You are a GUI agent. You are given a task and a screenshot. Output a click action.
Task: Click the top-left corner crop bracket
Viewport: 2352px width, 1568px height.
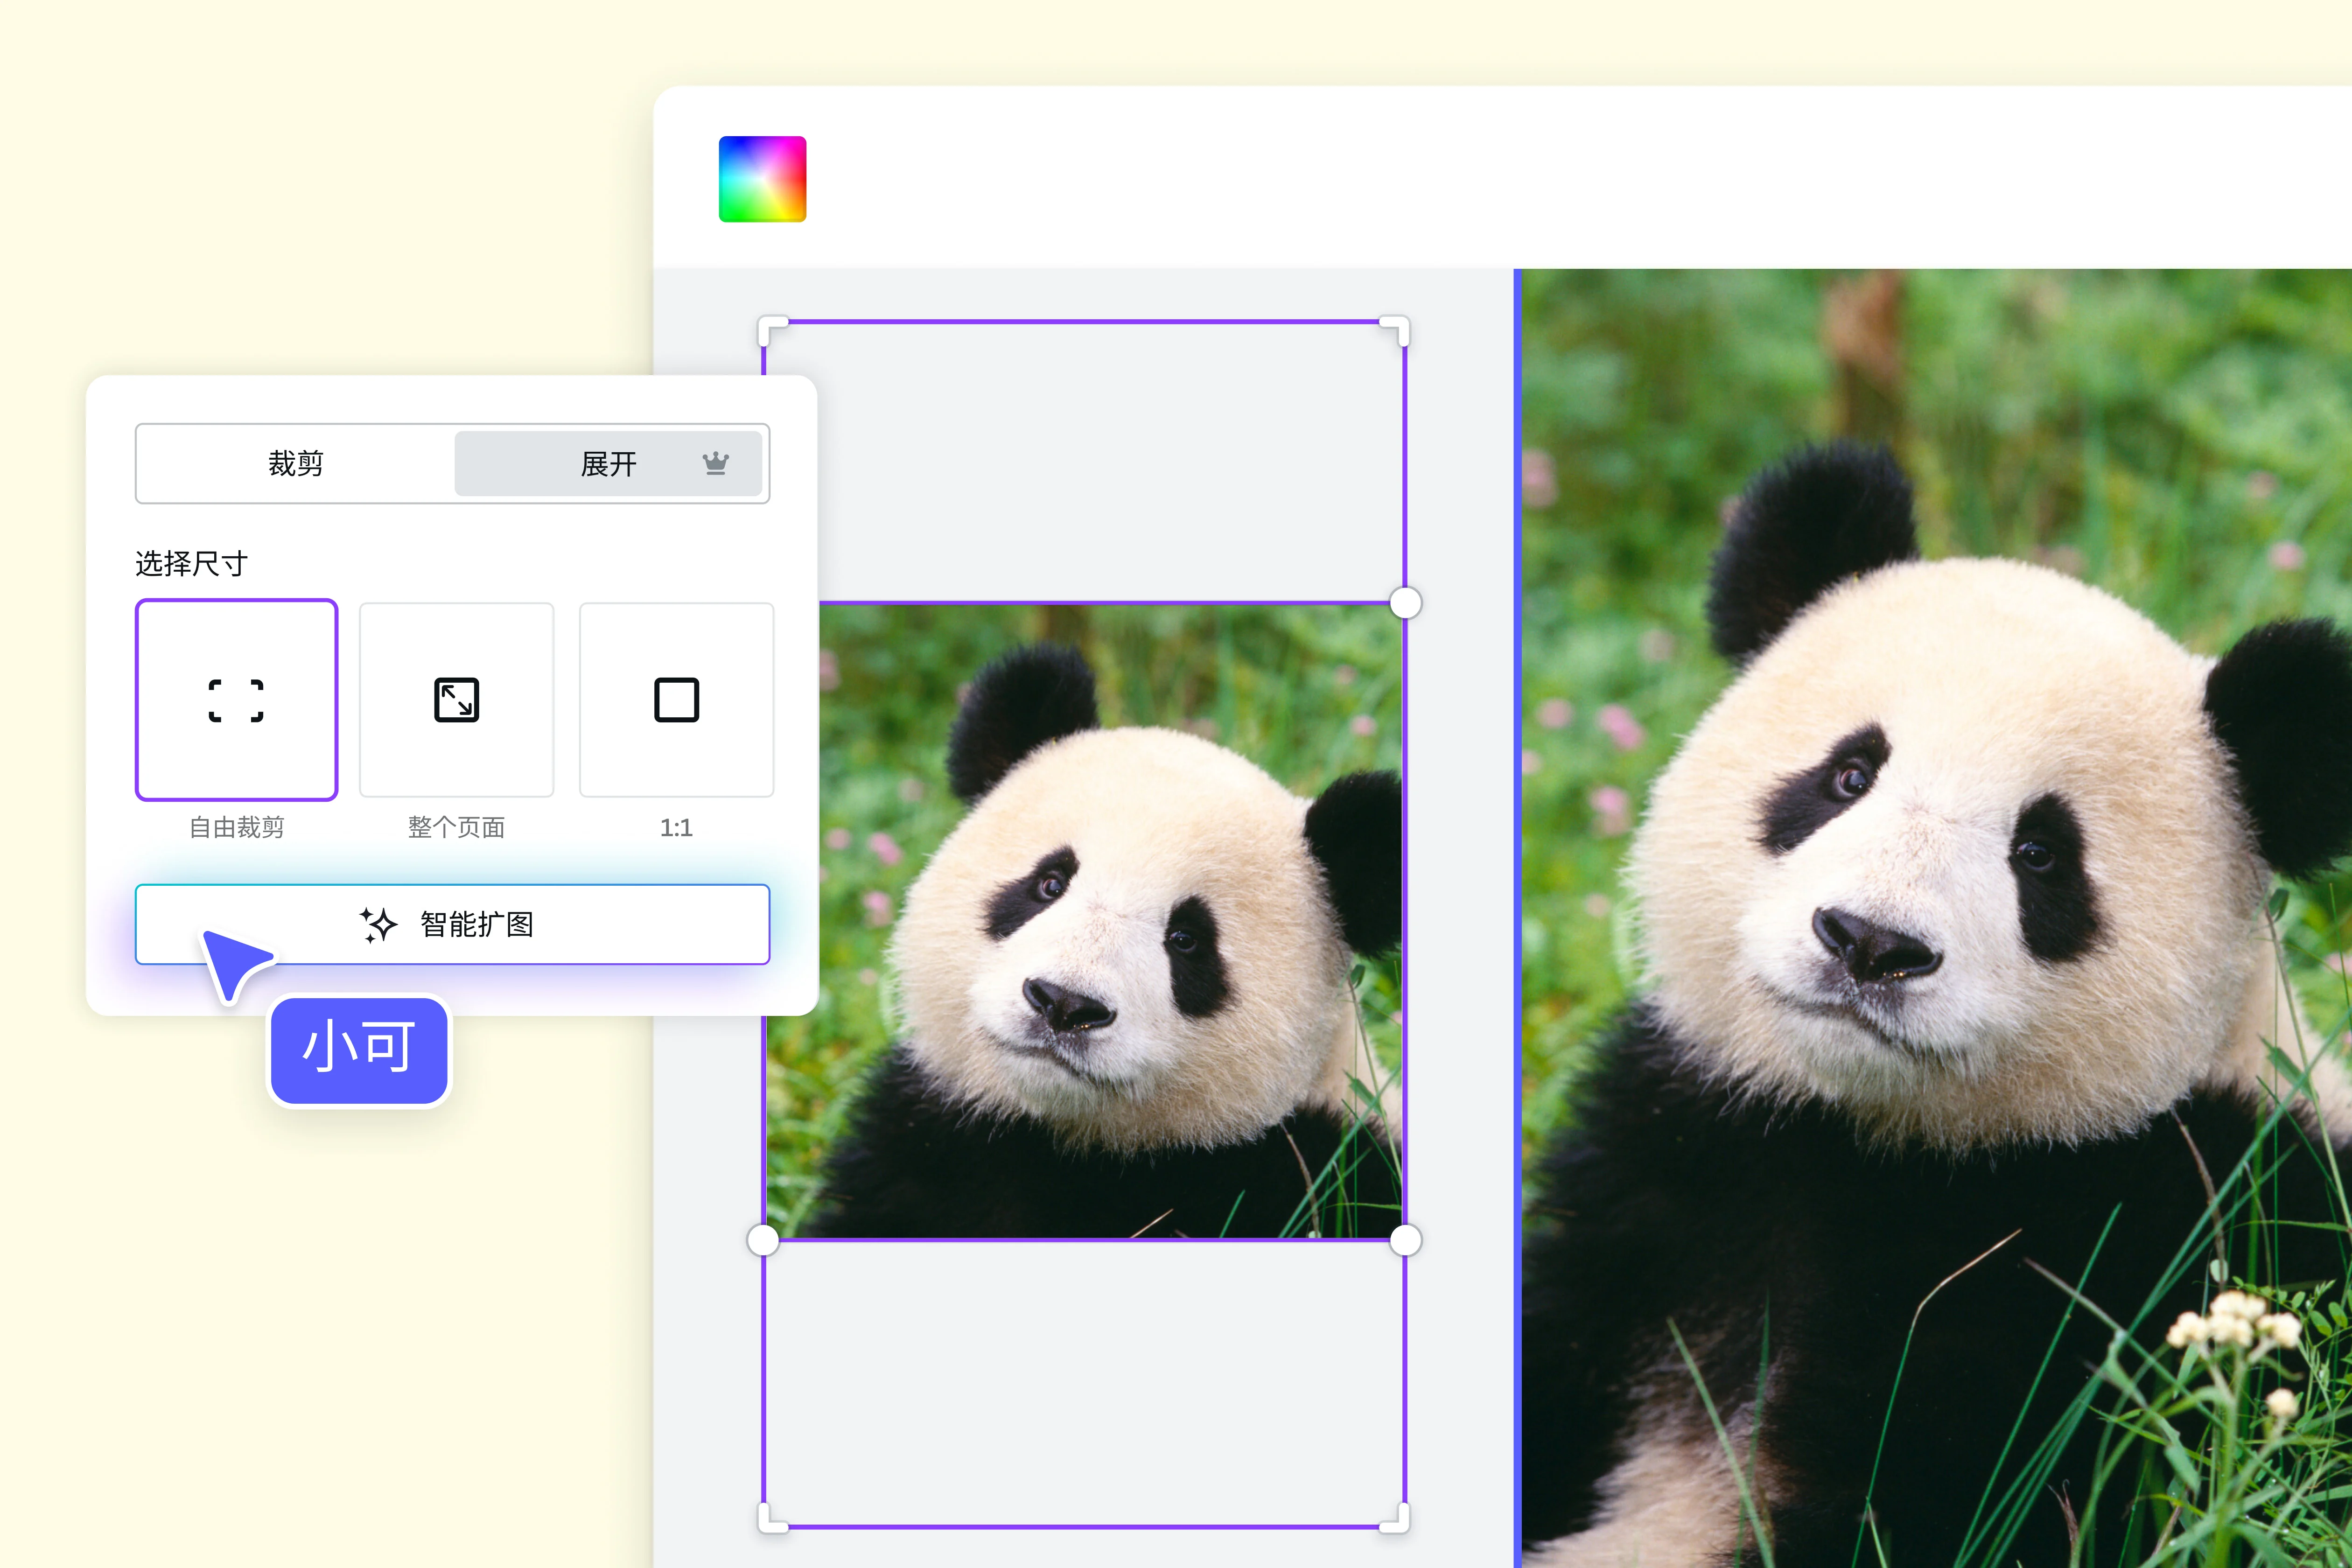(772, 329)
